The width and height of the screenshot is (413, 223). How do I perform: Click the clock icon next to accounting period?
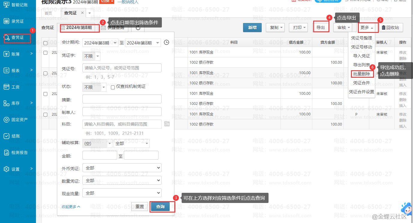pyautogui.click(x=167, y=43)
